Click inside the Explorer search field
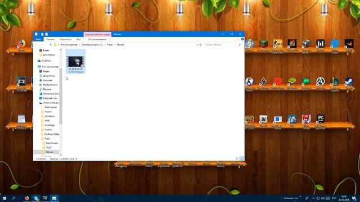 click(223, 45)
